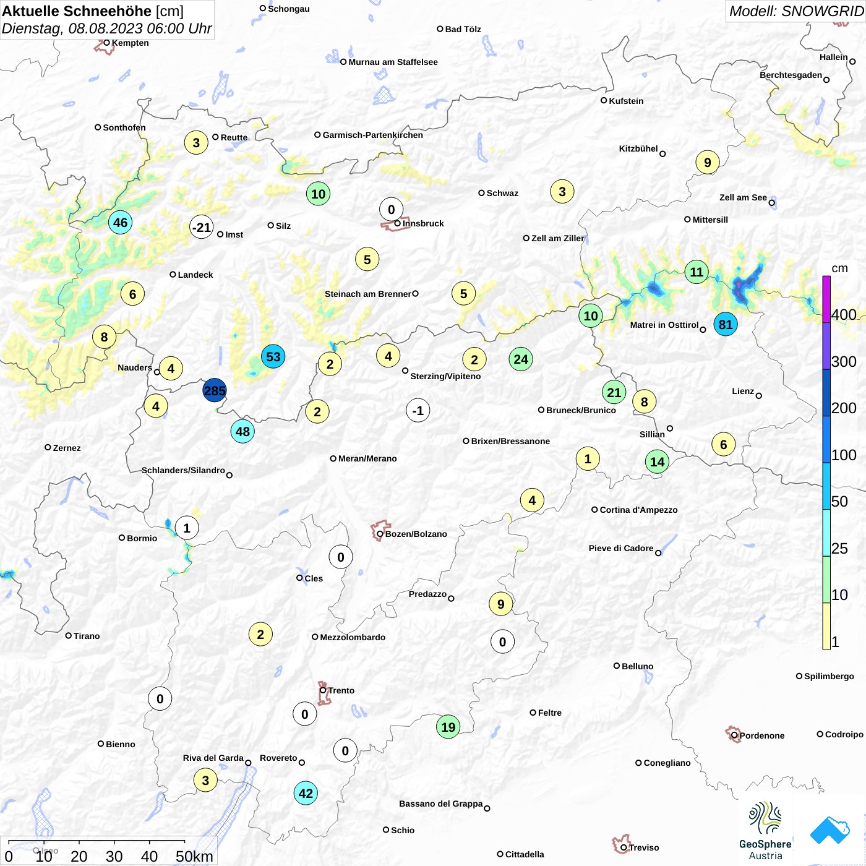
Task: Click the 50km scale bar label
Action: [194, 856]
